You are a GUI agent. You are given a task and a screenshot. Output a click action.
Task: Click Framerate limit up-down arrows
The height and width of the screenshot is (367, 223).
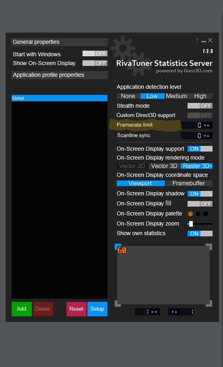206,125
